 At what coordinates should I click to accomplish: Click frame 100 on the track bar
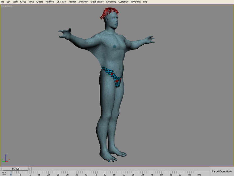(199, 175)
